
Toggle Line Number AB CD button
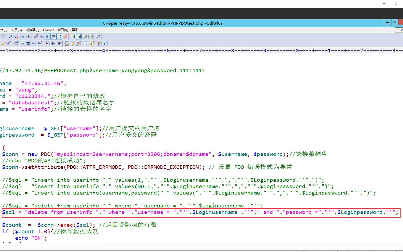[x=59, y=36]
